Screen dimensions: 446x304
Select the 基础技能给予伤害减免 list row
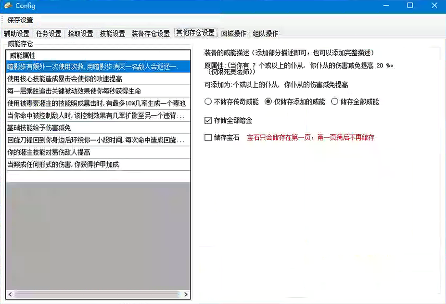pyautogui.click(x=39, y=128)
